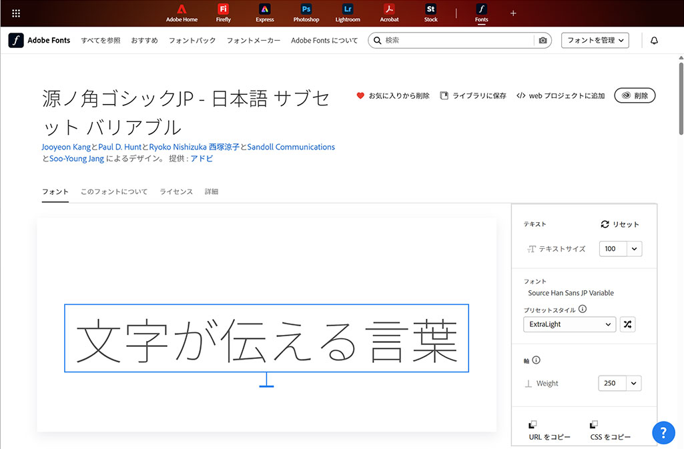Shuffle preset style with the random icon
The width and height of the screenshot is (684, 449).
627,324
